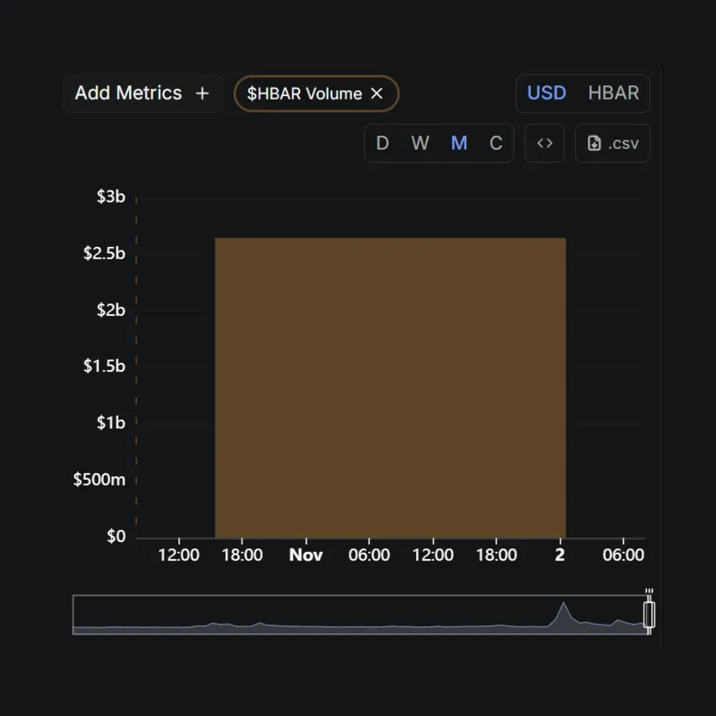The width and height of the screenshot is (716, 716).
Task: Click the $2b y-axis label
Action: click(x=110, y=309)
